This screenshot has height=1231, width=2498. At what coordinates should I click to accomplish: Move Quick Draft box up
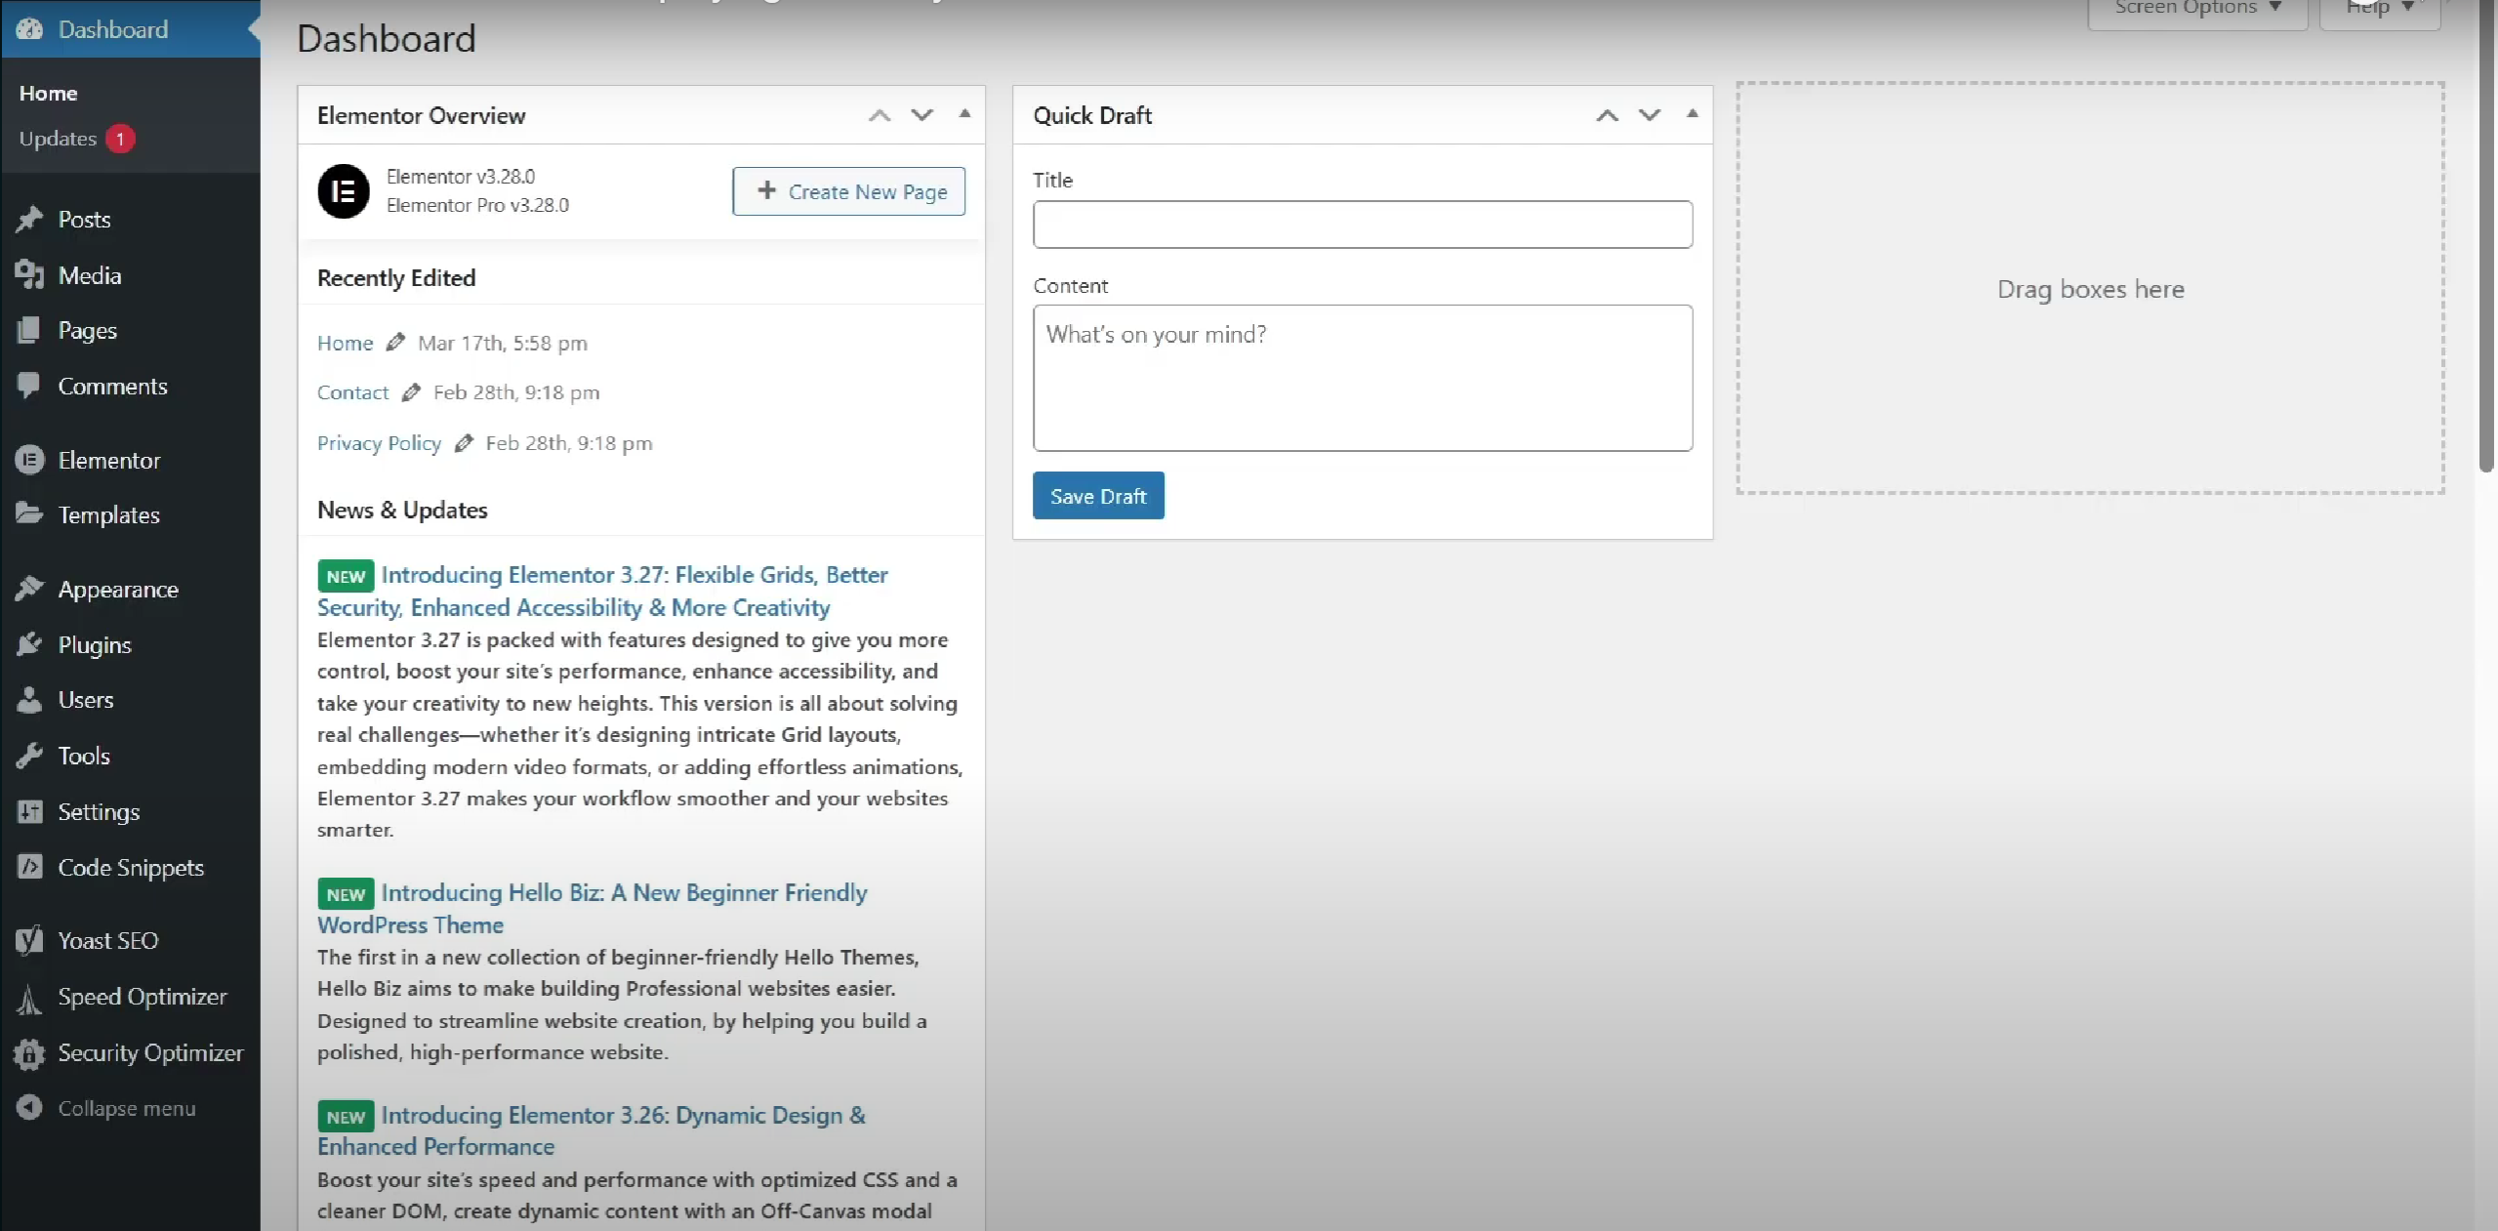[1607, 115]
